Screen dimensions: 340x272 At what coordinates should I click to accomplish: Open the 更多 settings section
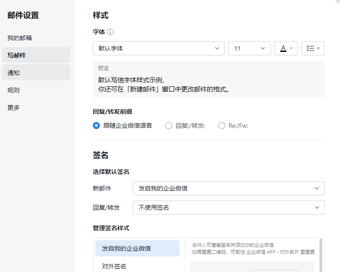pos(36,107)
